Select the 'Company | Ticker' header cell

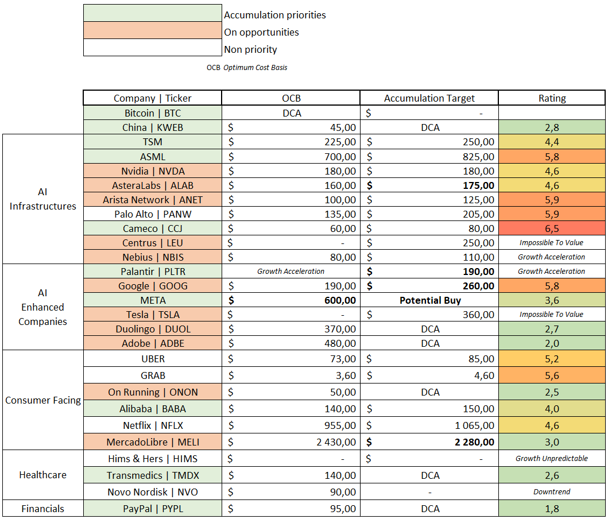(152, 98)
